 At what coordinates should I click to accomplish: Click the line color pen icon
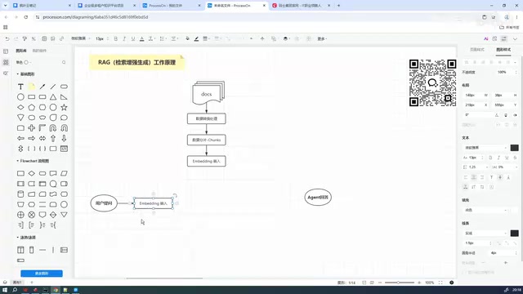196,38
